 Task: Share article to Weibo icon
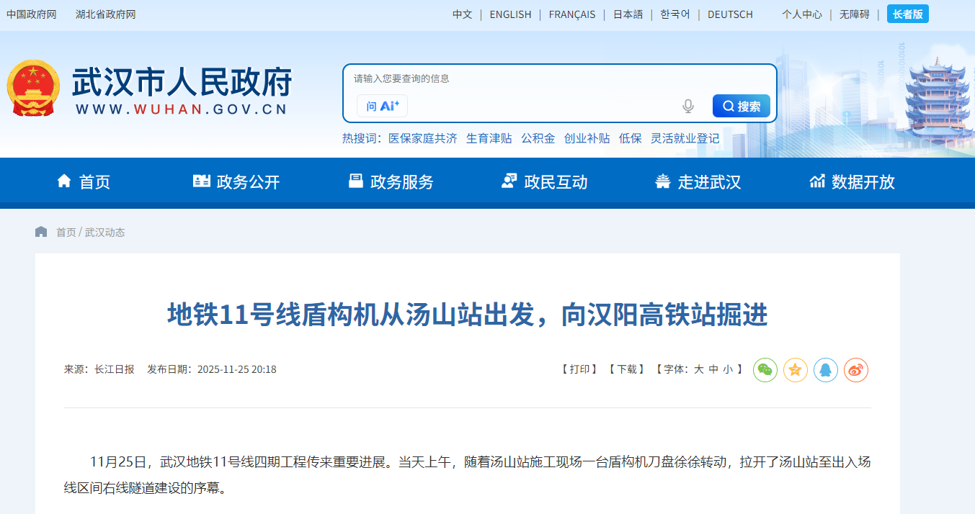pos(855,370)
